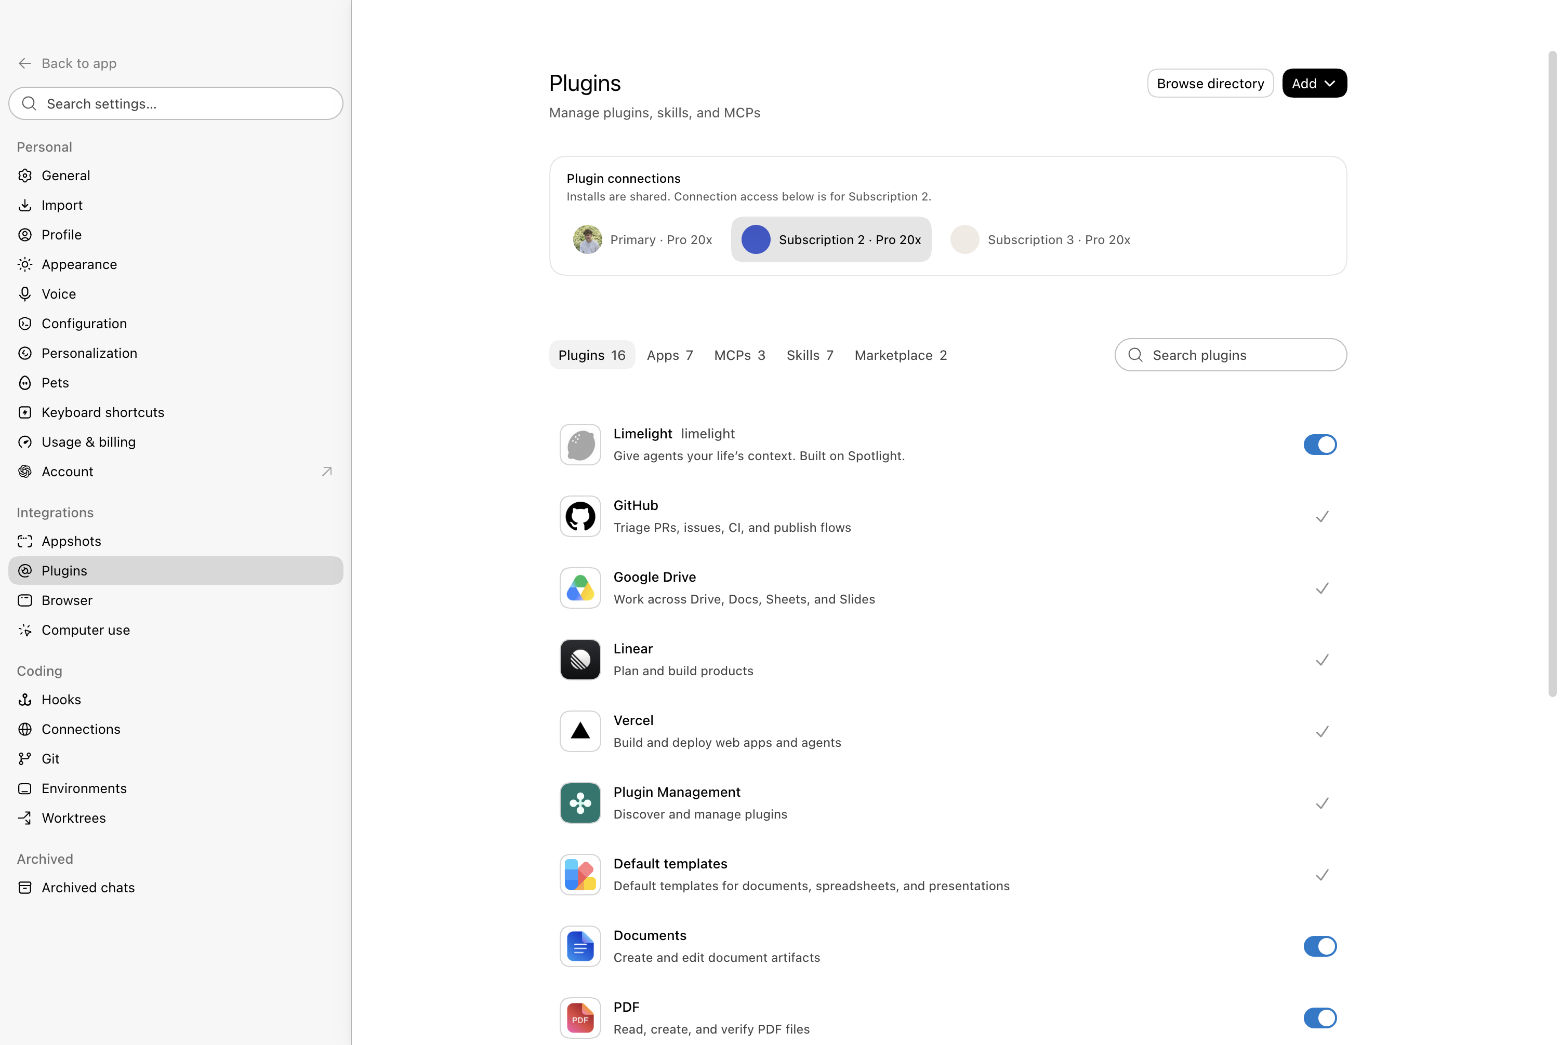Click the Vercel row checkmark

coord(1322,732)
